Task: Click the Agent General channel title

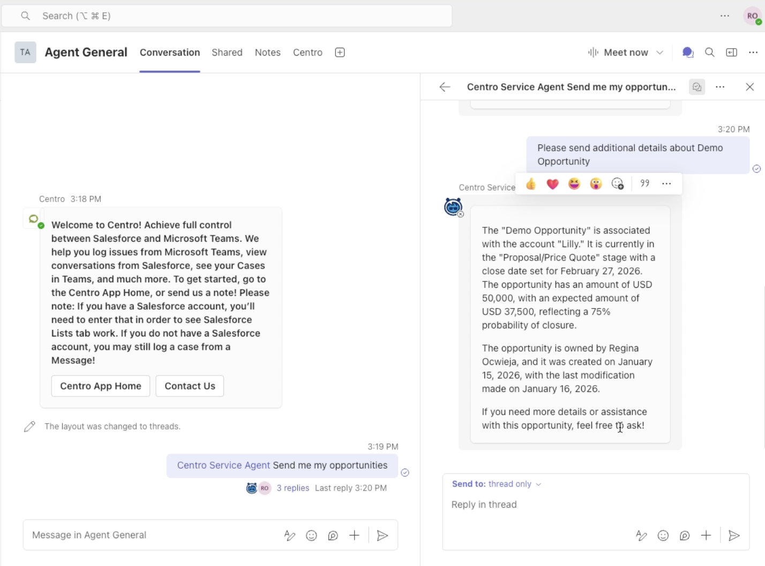Action: [x=86, y=52]
